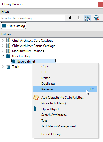The width and height of the screenshot is (103, 142).
Task: Choose Text Macro Management menu entry
Action: [65, 126]
